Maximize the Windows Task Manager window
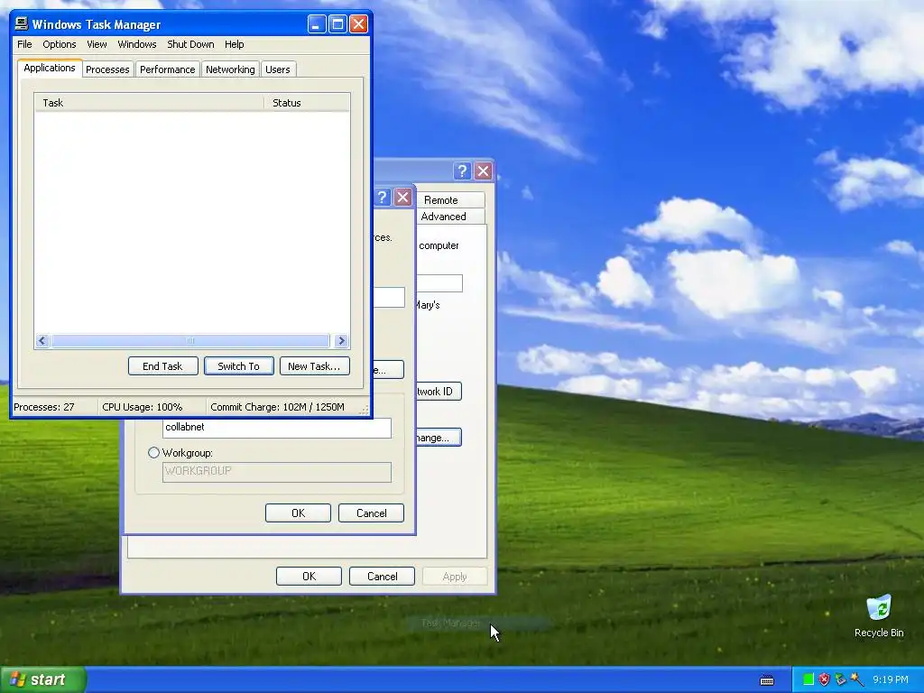The image size is (924, 693). 337,24
